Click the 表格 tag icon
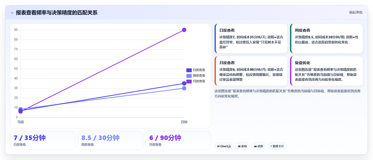This screenshot has height=160, width=373. click(239, 146)
